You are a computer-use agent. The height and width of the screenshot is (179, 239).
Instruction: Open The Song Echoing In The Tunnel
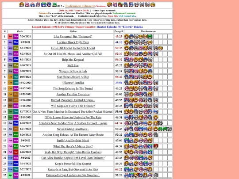tap(73, 88)
